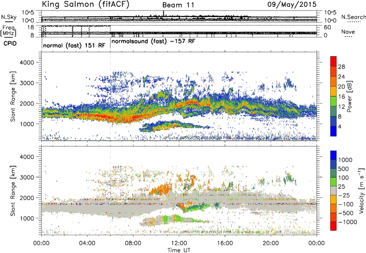Click the 'CPID' row label
Image resolution: width=366 pixels, height=253 pixels.
coord(10,43)
